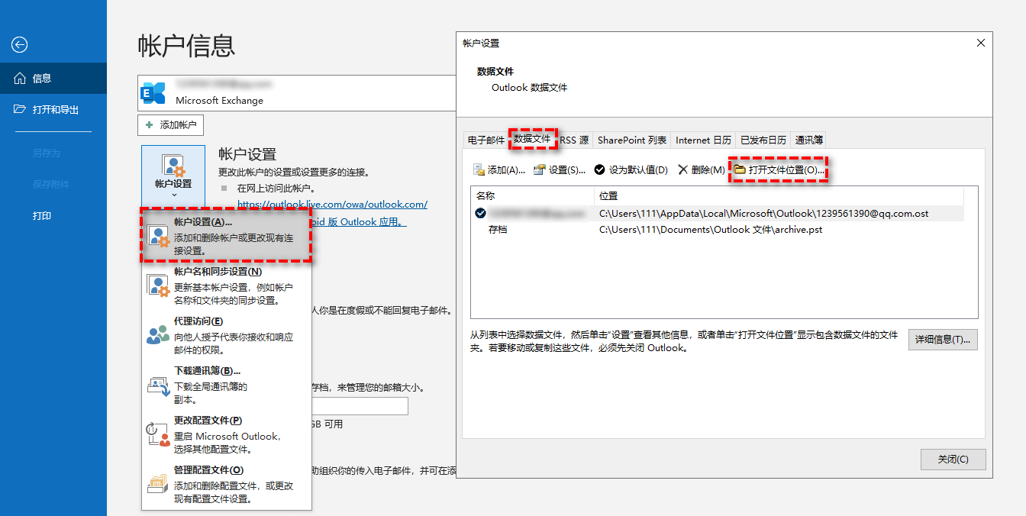Click the 代理访问 two-people icon
This screenshot has height=516, width=1026.
click(158, 334)
